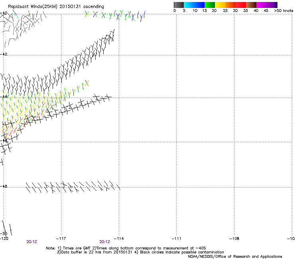This screenshot has width=295, height=259.
Task: Click the '>50 knots' legend label
Action: (x=283, y=11)
